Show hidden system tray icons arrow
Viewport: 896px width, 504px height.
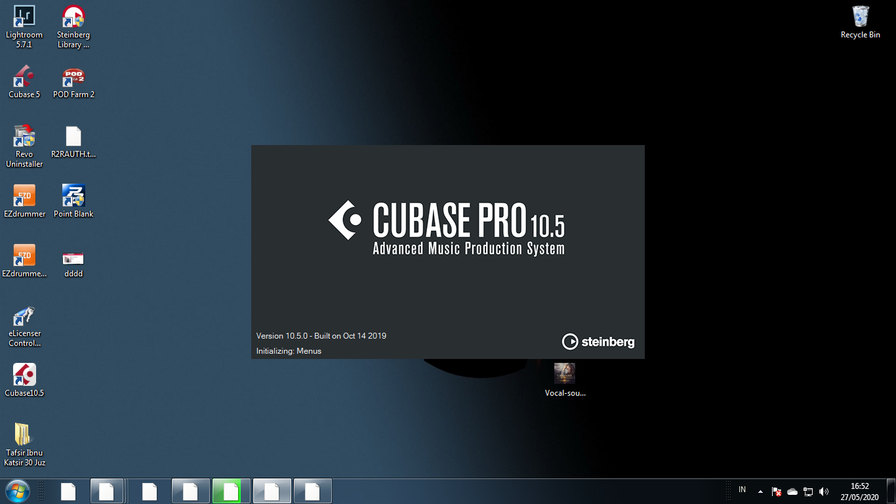pos(760,491)
